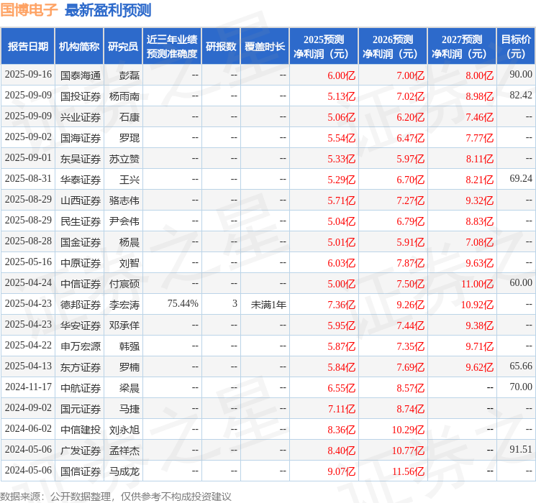The width and height of the screenshot is (536, 503).
Task: Click the 近三年业绩预测准确度 header
Action: click(x=172, y=47)
